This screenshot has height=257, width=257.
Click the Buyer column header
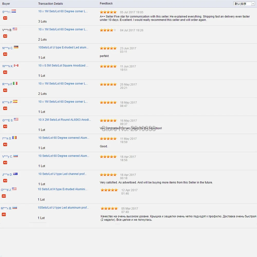point(6,4)
